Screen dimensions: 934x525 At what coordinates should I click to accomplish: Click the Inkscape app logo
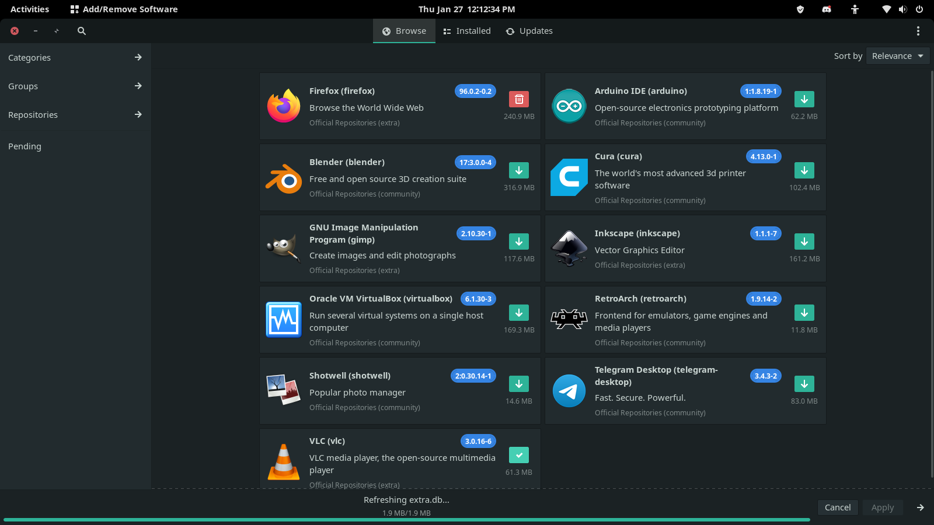569,249
